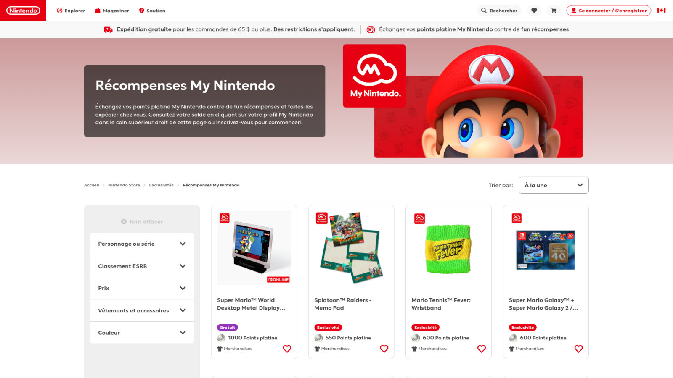Click the free shipping truck icon

click(x=108, y=29)
